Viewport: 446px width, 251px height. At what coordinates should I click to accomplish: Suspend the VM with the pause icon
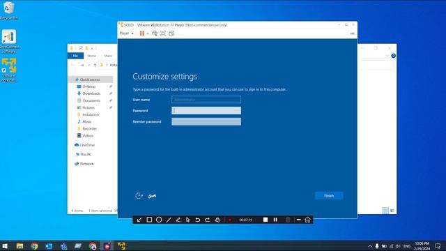pyautogui.click(x=142, y=33)
